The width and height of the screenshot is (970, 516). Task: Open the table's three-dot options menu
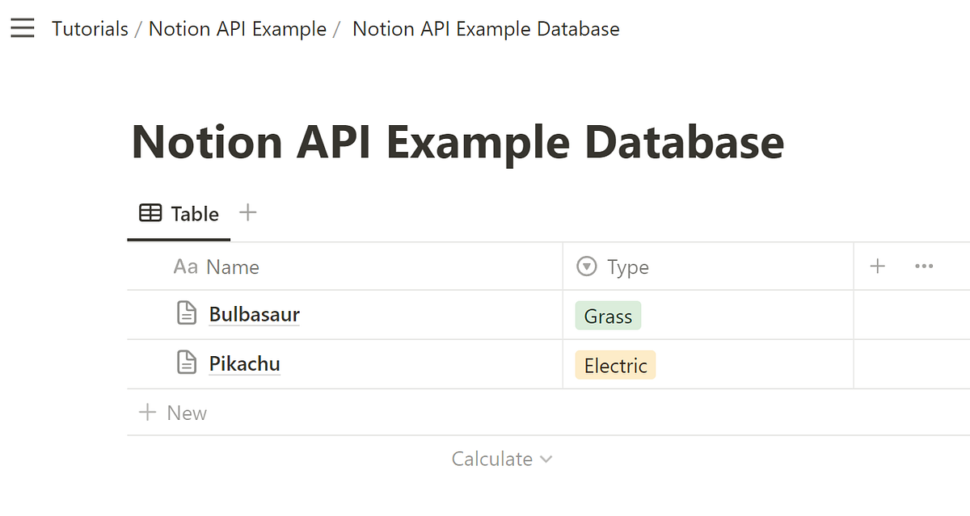tap(924, 266)
